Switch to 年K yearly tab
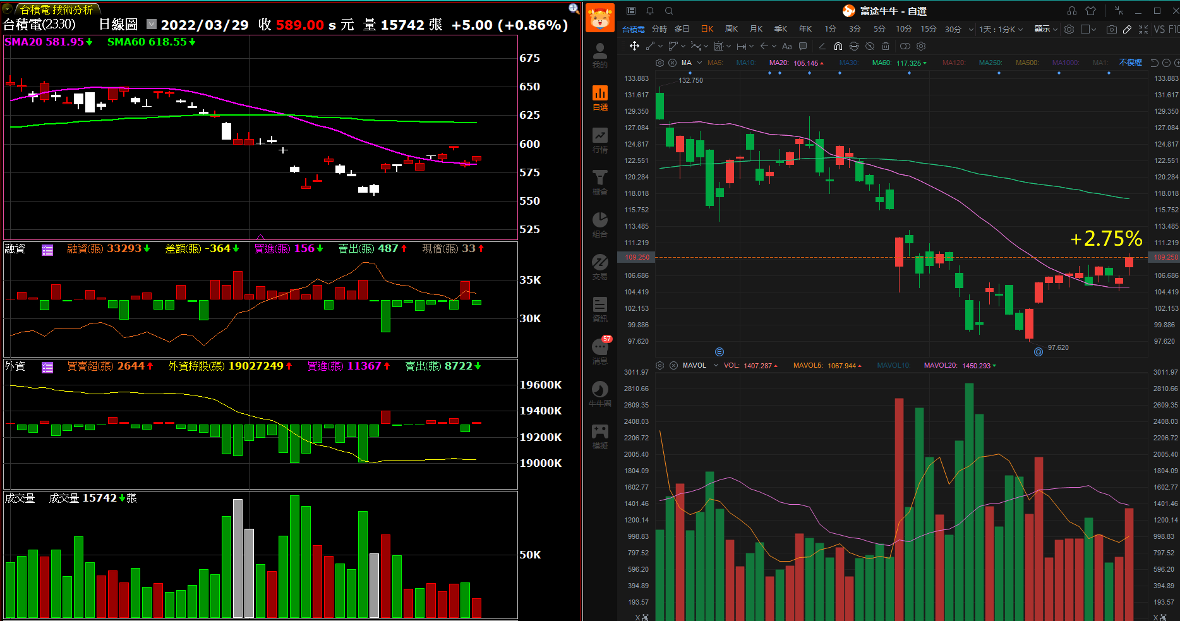The height and width of the screenshot is (621, 1180). [x=805, y=29]
